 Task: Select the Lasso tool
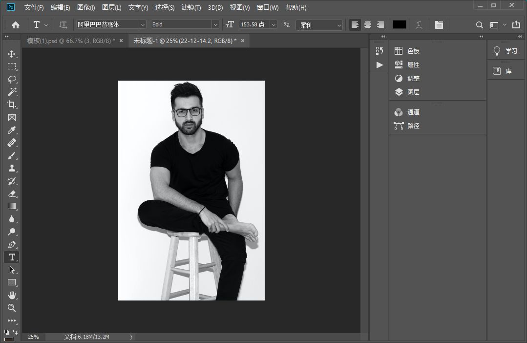[x=12, y=79]
